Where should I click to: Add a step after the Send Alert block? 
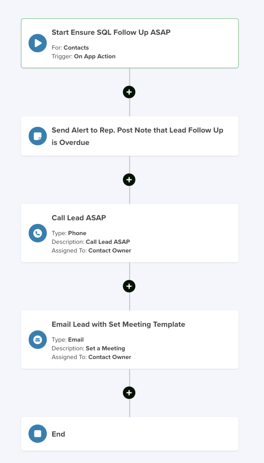coord(129,180)
